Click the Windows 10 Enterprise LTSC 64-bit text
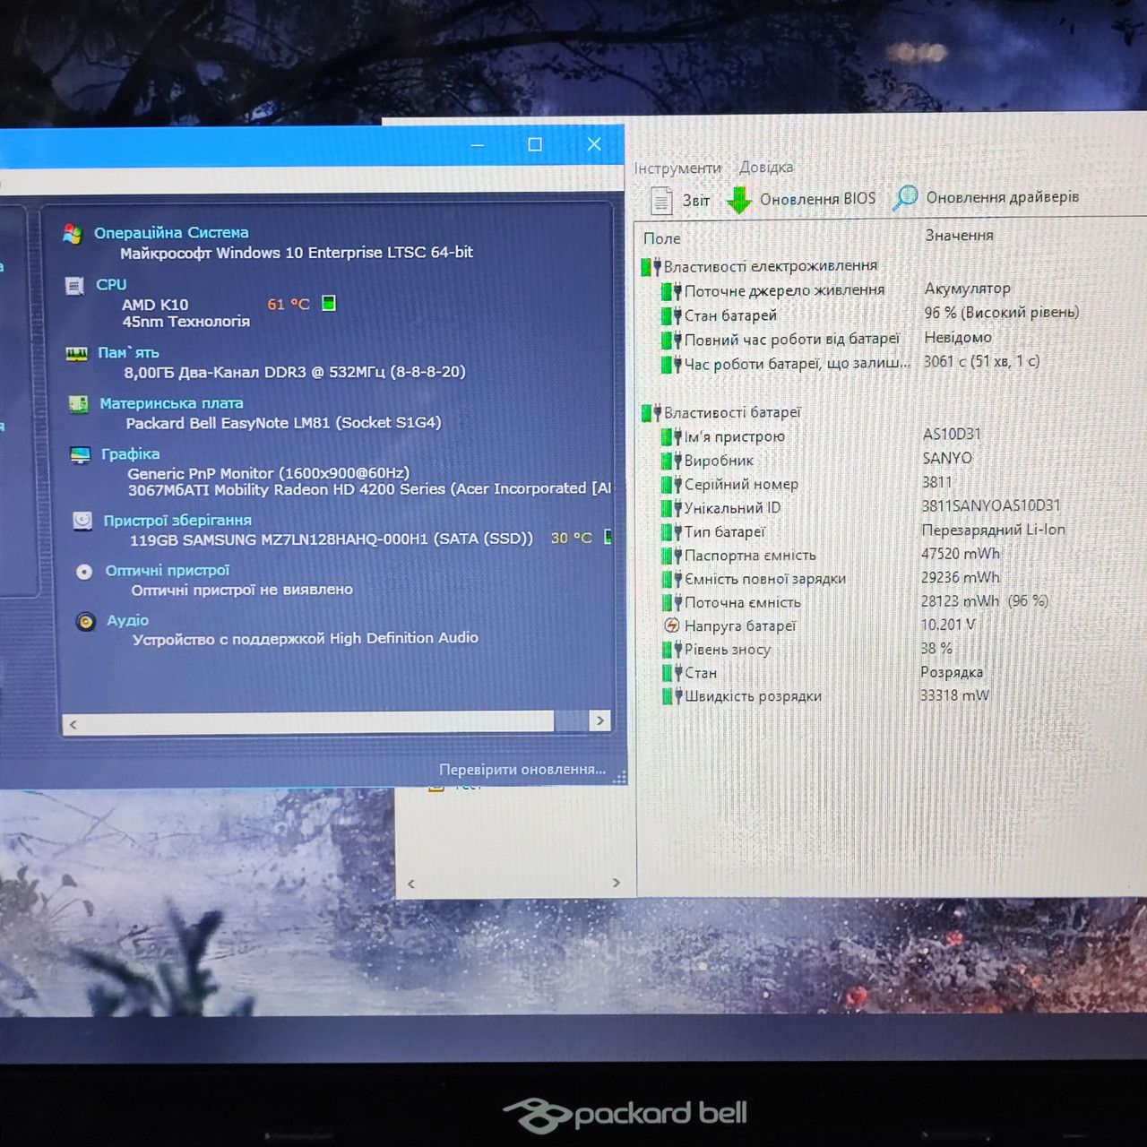The height and width of the screenshot is (1147, 1147). point(297,253)
